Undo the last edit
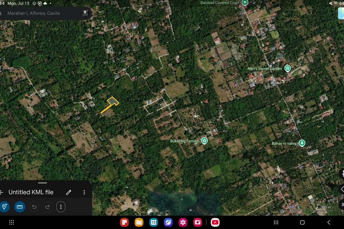Screen dimensions: 344x229 coord(34,207)
